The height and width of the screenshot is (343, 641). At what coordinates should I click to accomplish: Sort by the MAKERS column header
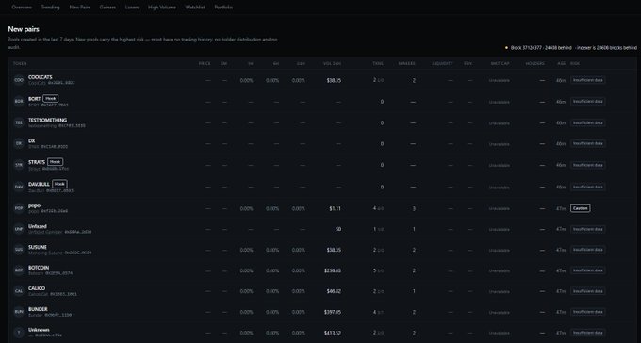click(407, 64)
